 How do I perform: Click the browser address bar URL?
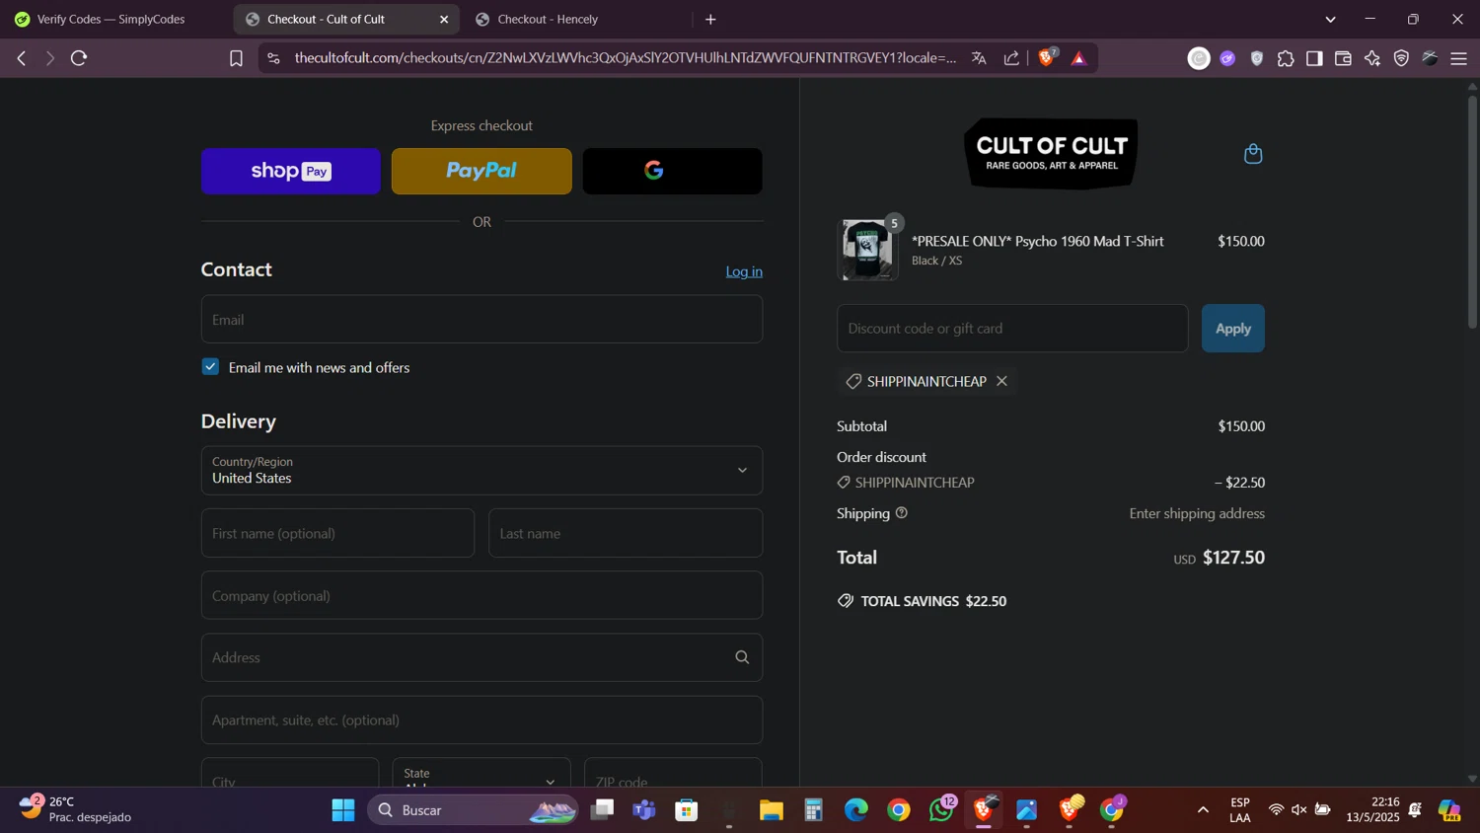coord(626,58)
